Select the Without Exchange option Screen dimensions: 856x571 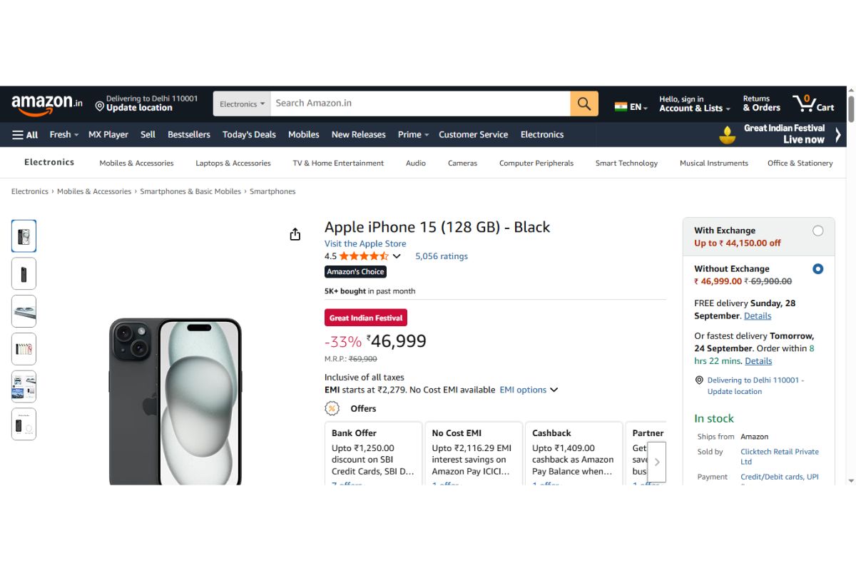(818, 269)
